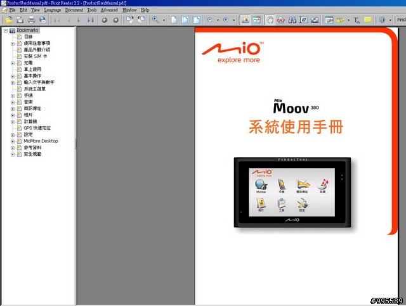The height and width of the screenshot is (306, 406).
Task: Set Fit Page view icon
Action: coord(185,20)
